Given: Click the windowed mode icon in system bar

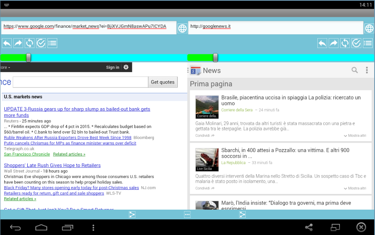Looking at the screenshot, I should [x=335, y=227].
